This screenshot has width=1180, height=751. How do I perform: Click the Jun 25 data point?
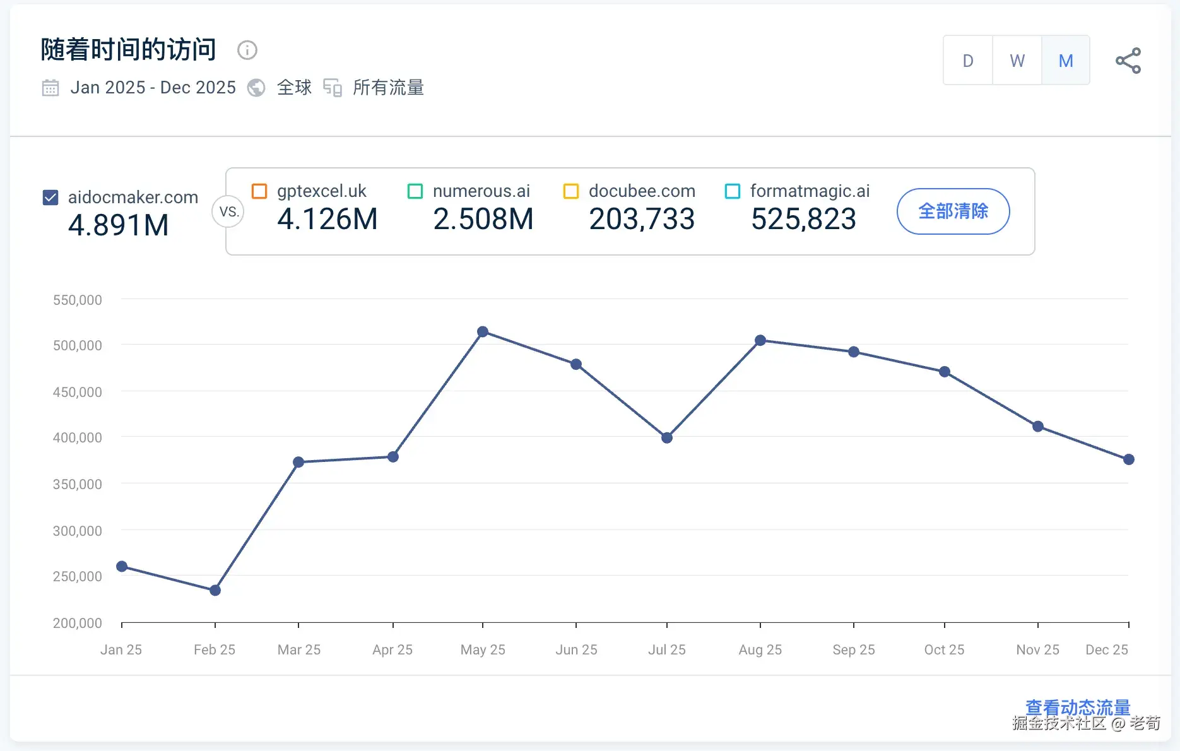pyautogui.click(x=576, y=365)
